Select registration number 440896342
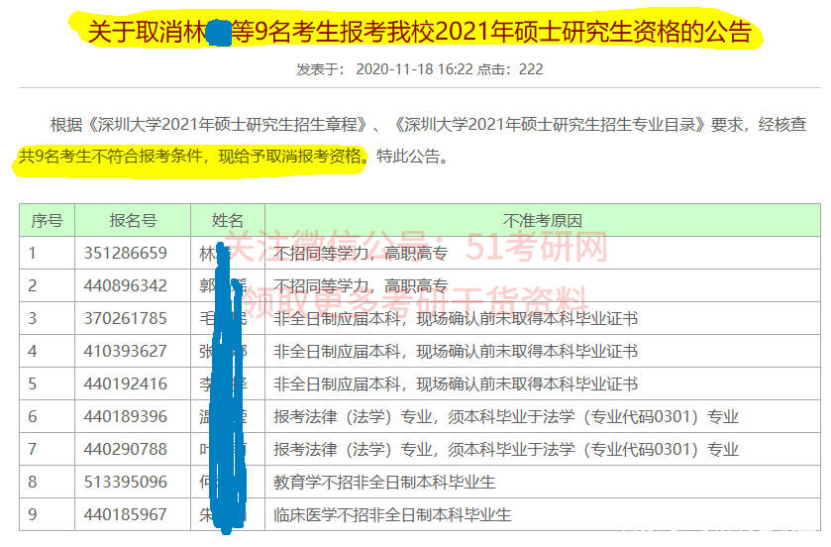Image resolution: width=831 pixels, height=547 pixels. (x=125, y=285)
